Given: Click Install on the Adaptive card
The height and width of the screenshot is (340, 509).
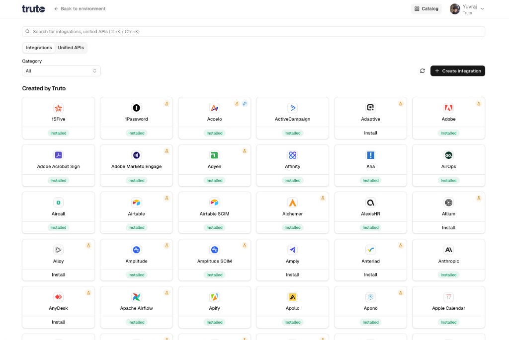Looking at the screenshot, I should tap(370, 133).
